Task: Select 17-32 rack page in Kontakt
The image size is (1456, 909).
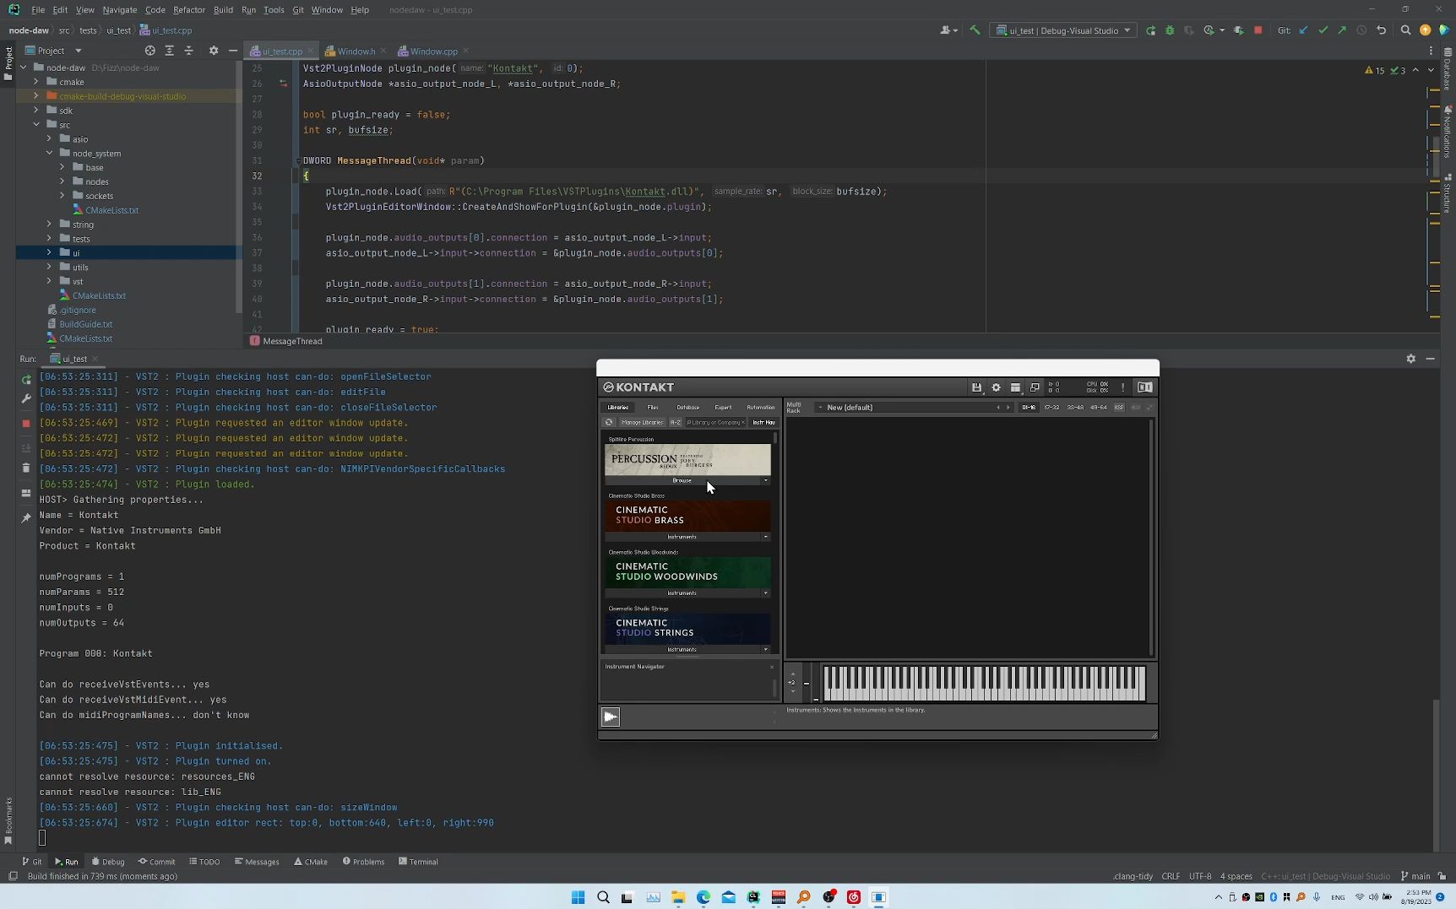Action: 1051,408
